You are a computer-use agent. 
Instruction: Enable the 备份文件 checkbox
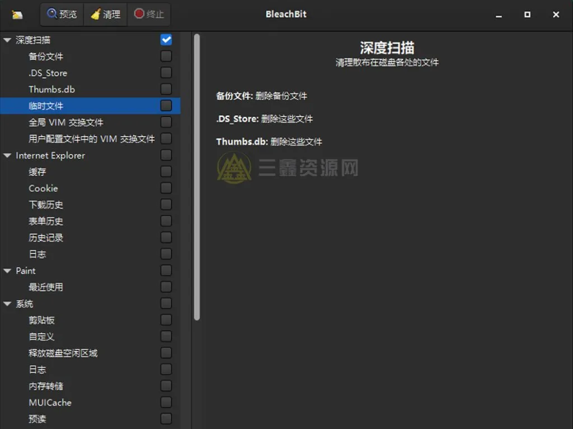(x=166, y=56)
